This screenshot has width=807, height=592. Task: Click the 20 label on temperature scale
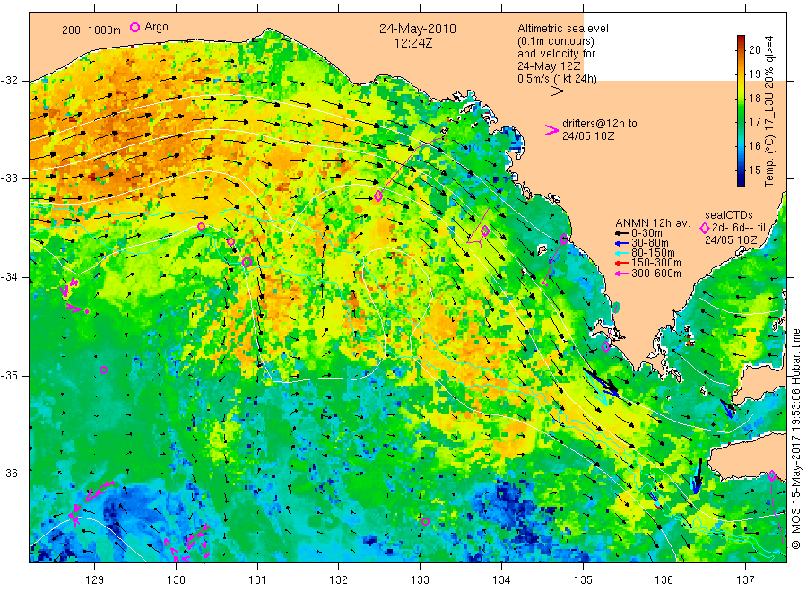coord(754,50)
